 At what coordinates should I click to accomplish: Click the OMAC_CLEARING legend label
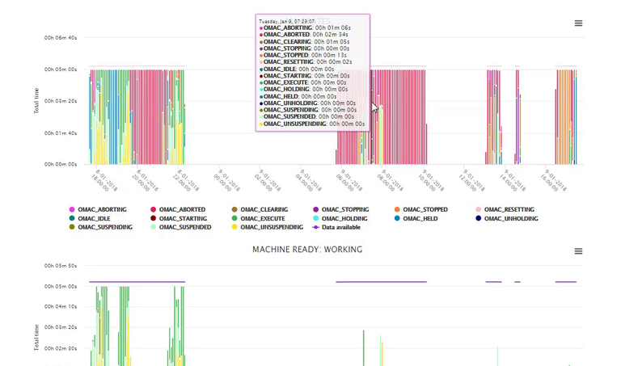(x=264, y=209)
